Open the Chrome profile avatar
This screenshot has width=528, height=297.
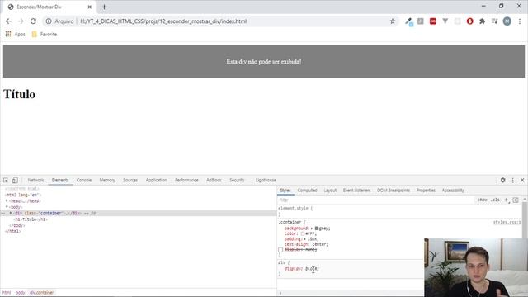tap(507, 21)
